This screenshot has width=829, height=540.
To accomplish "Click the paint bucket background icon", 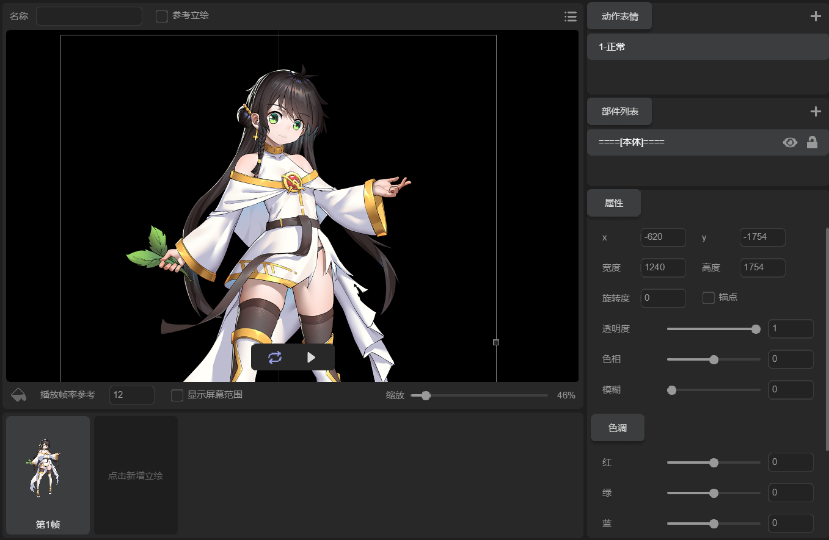I will (19, 395).
